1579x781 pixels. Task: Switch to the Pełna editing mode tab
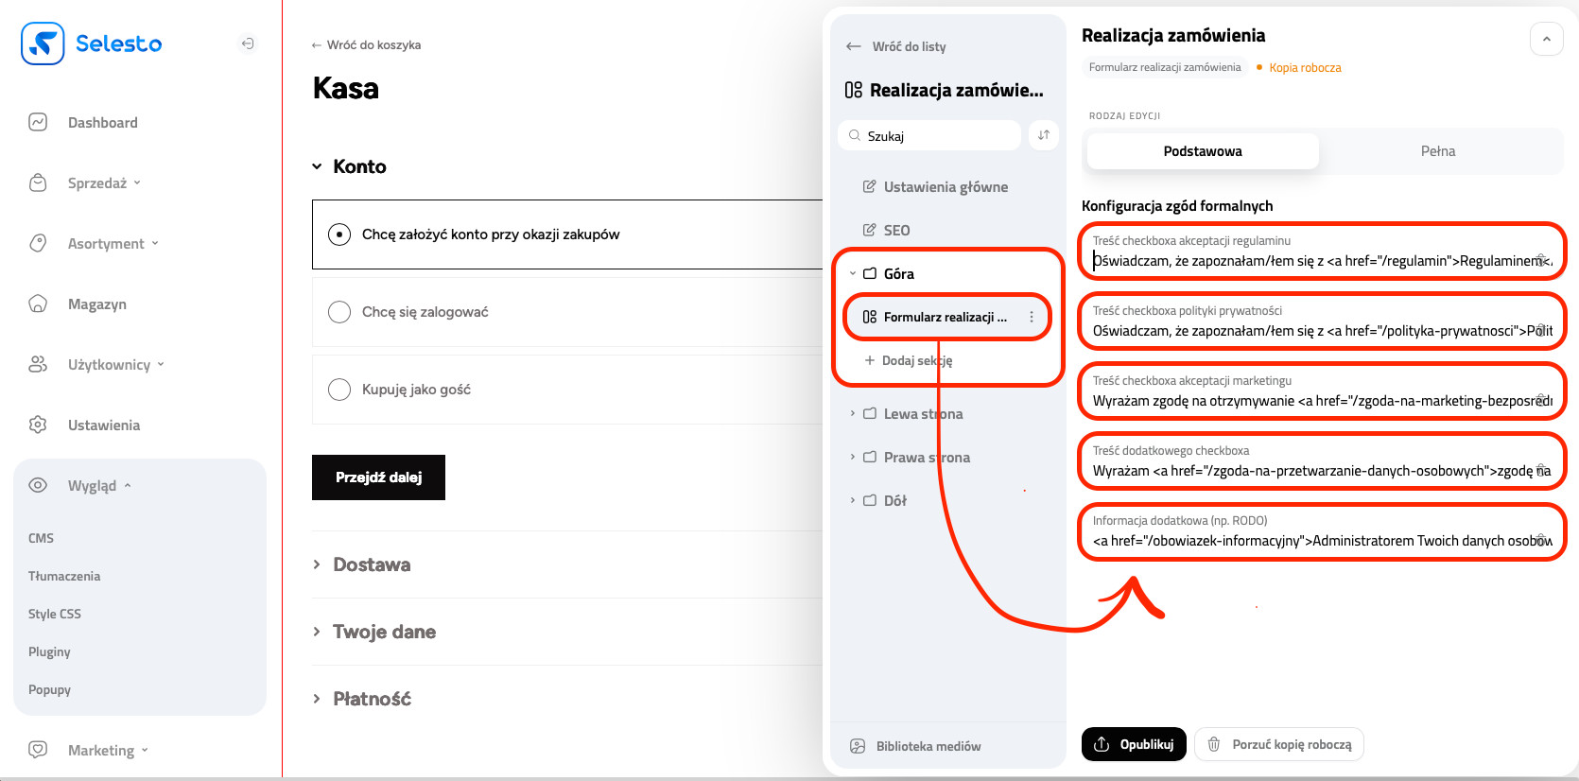click(x=1437, y=151)
